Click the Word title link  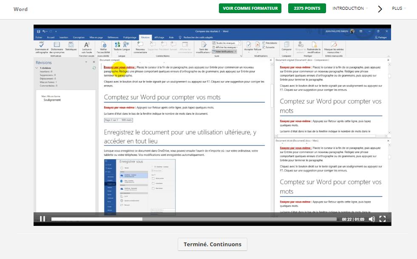(x=20, y=9)
